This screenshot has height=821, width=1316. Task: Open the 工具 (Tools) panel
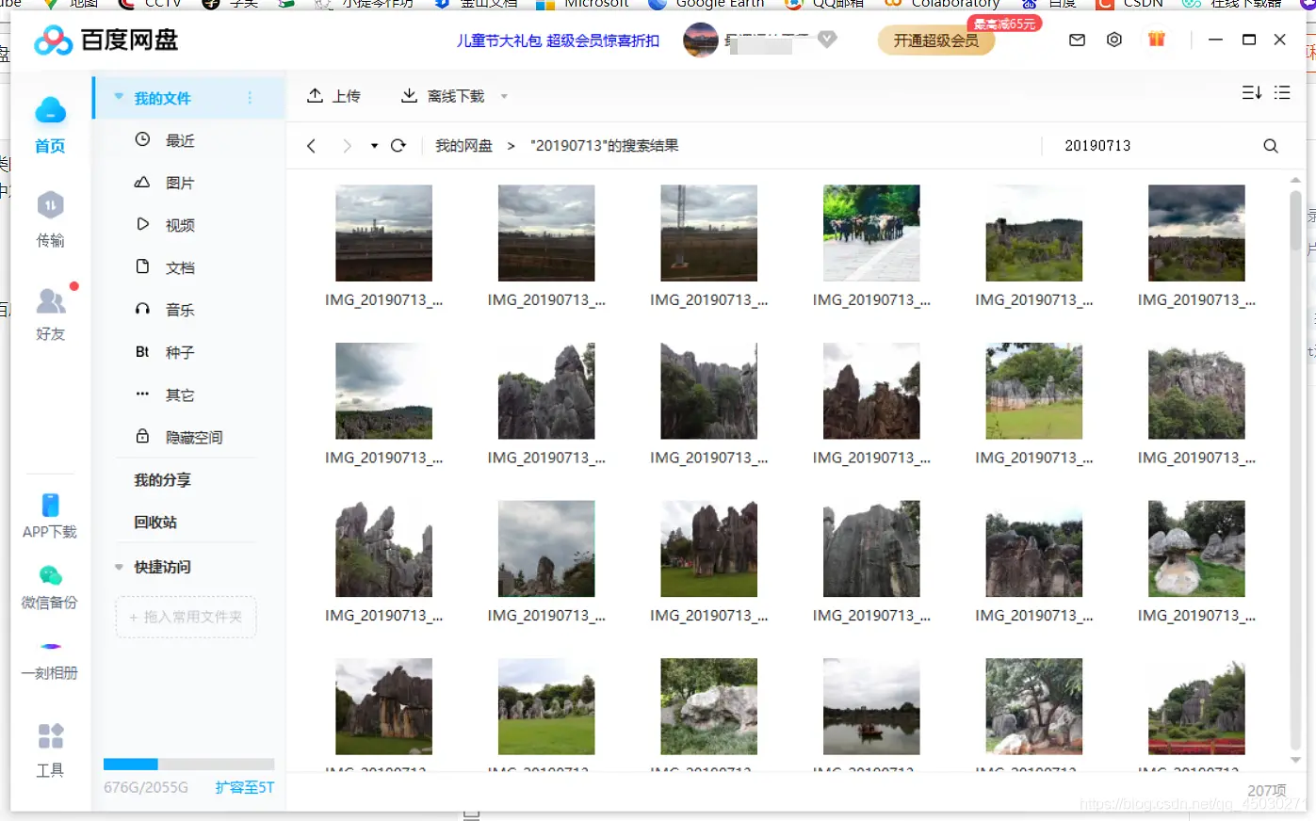50,749
